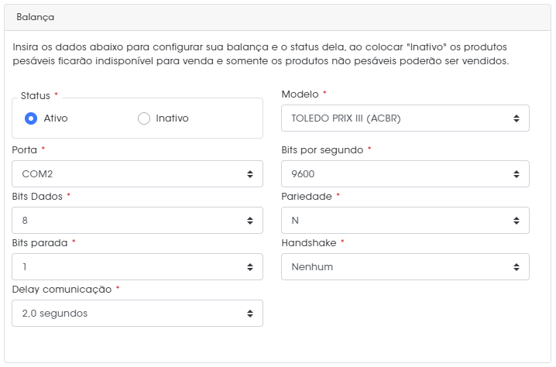Select the Ativo radio button
Image resolution: width=556 pixels, height=367 pixels.
coord(31,118)
